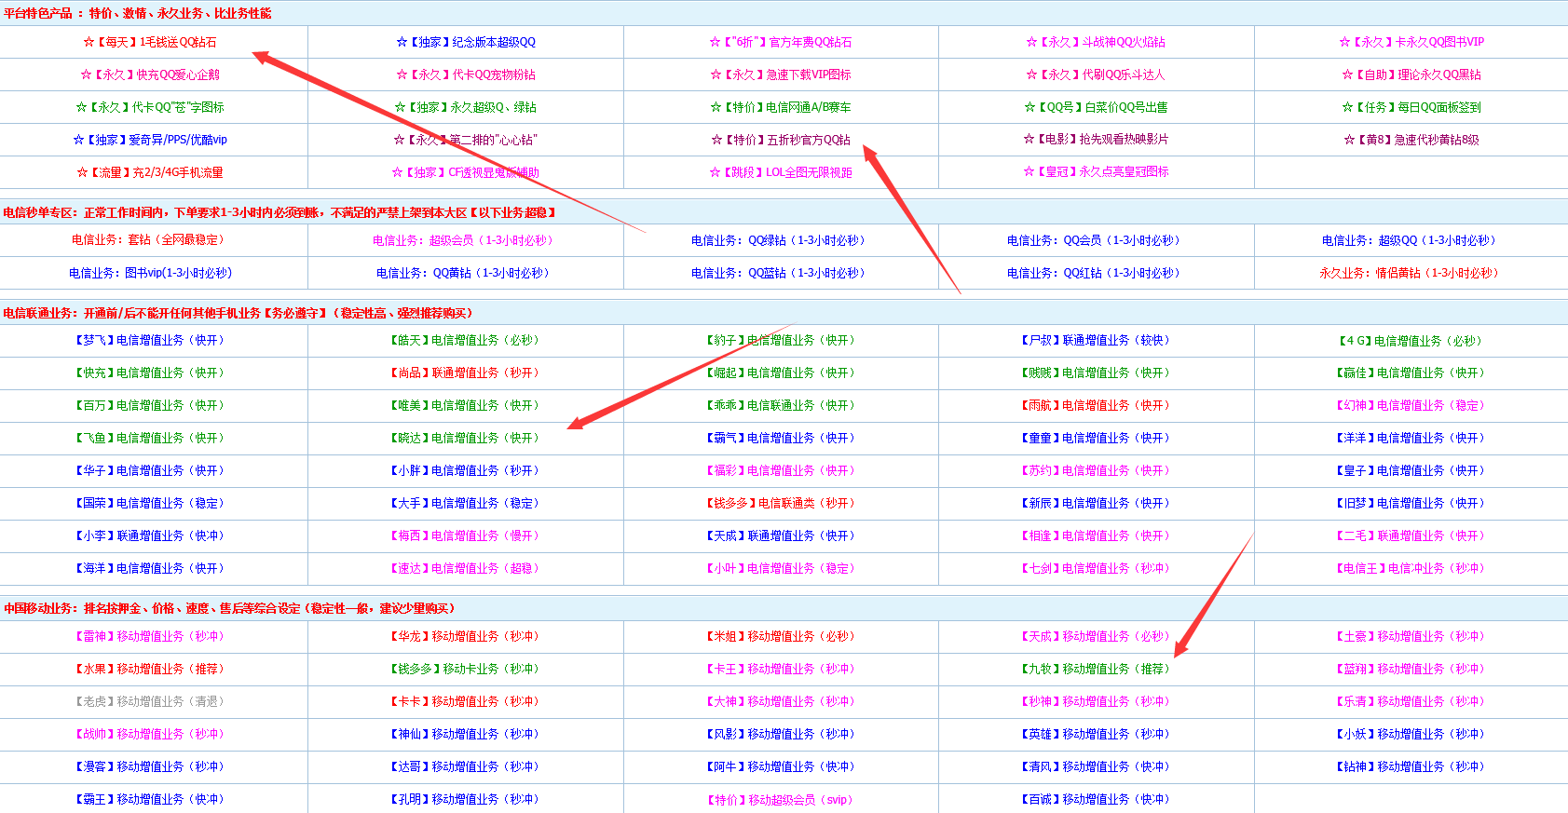1568x813 pixels.
Task: Open 【特价】五折秒官方QQ钻
Action: coord(781,140)
